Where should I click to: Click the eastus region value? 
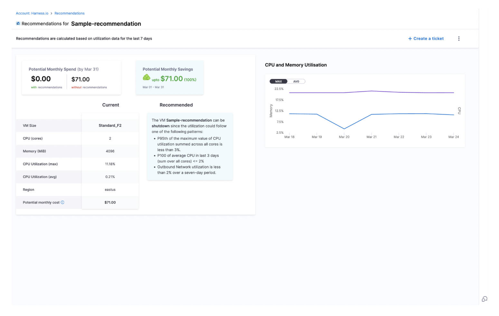[110, 190]
